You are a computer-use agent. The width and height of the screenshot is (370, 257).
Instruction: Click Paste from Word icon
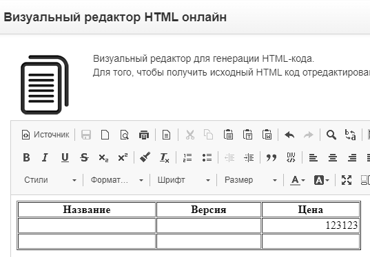tap(267, 135)
